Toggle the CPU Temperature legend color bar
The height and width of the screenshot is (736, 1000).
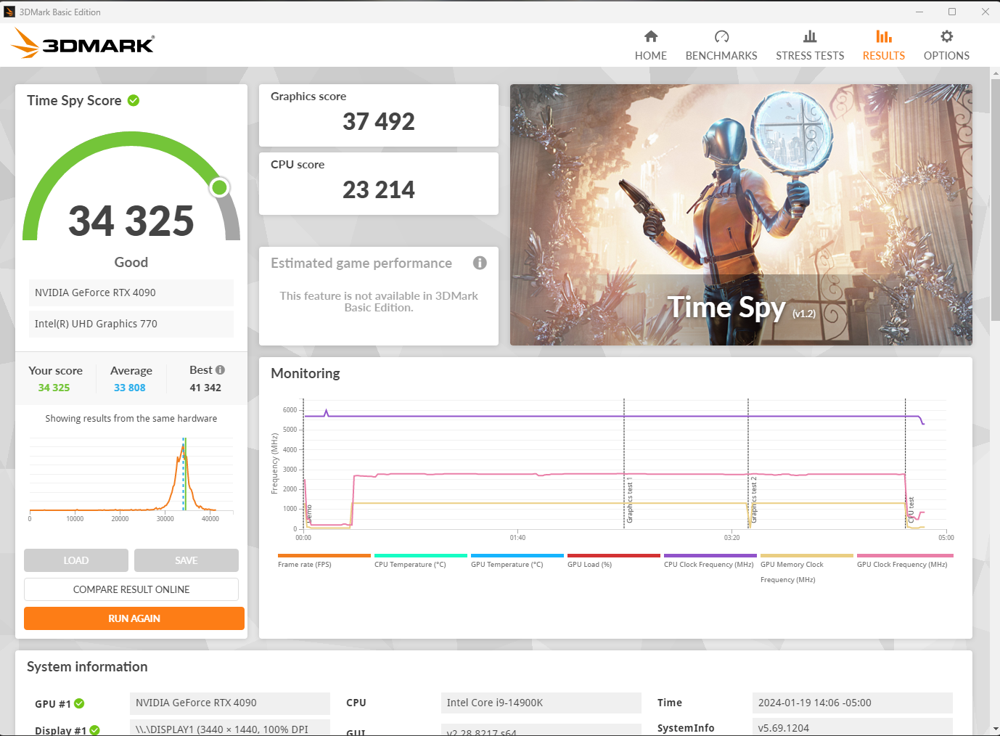(420, 556)
